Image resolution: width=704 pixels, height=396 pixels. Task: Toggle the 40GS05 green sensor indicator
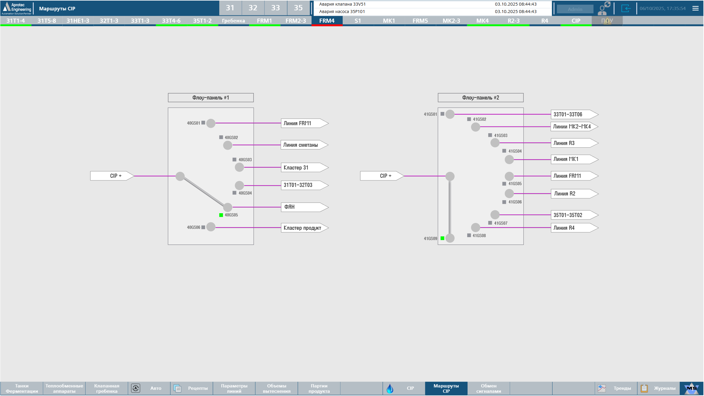pyautogui.click(x=221, y=215)
